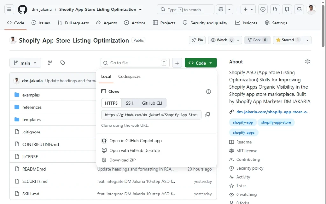This screenshot has width=326, height=204.
Task: Switch to the Issues tab
Action: (40, 23)
